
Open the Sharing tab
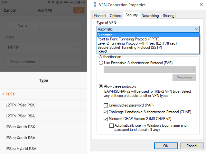[x=168, y=16]
